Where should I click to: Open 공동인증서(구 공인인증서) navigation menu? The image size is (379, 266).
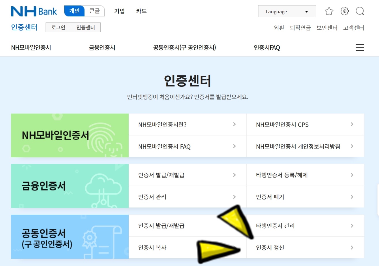click(185, 48)
